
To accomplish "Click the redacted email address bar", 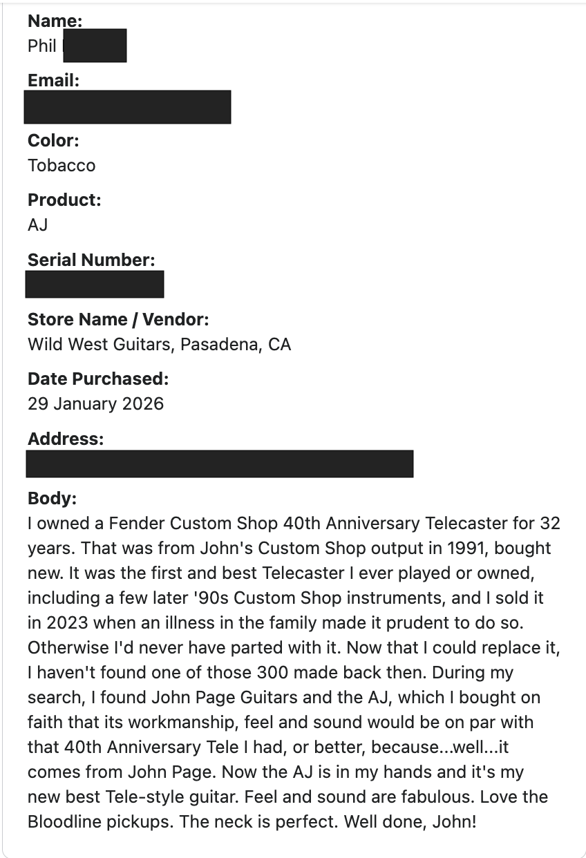I will (127, 106).
